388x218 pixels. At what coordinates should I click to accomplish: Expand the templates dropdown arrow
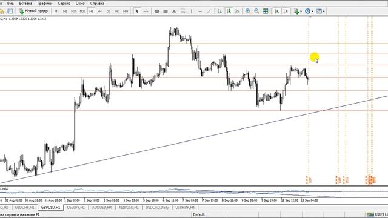pyautogui.click(x=324, y=12)
